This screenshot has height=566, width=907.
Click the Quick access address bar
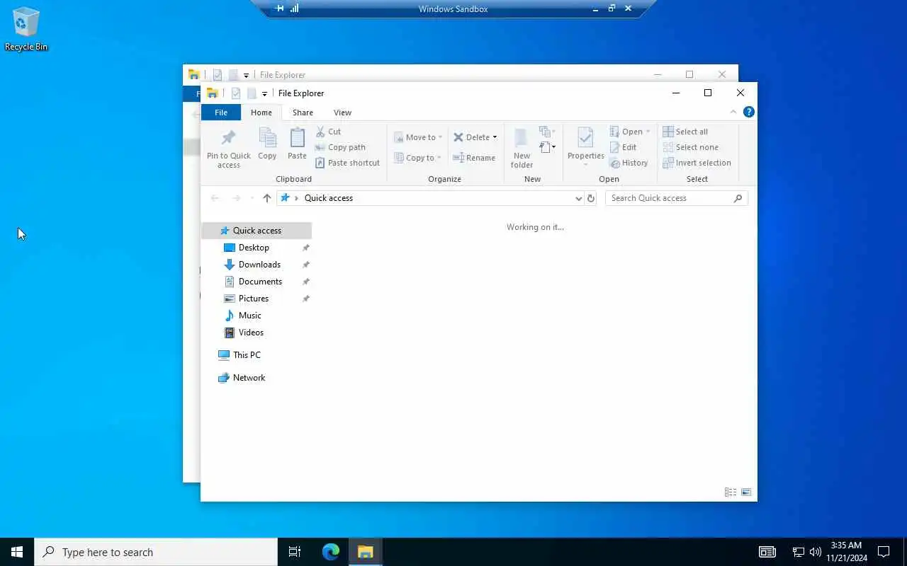tap(425, 198)
